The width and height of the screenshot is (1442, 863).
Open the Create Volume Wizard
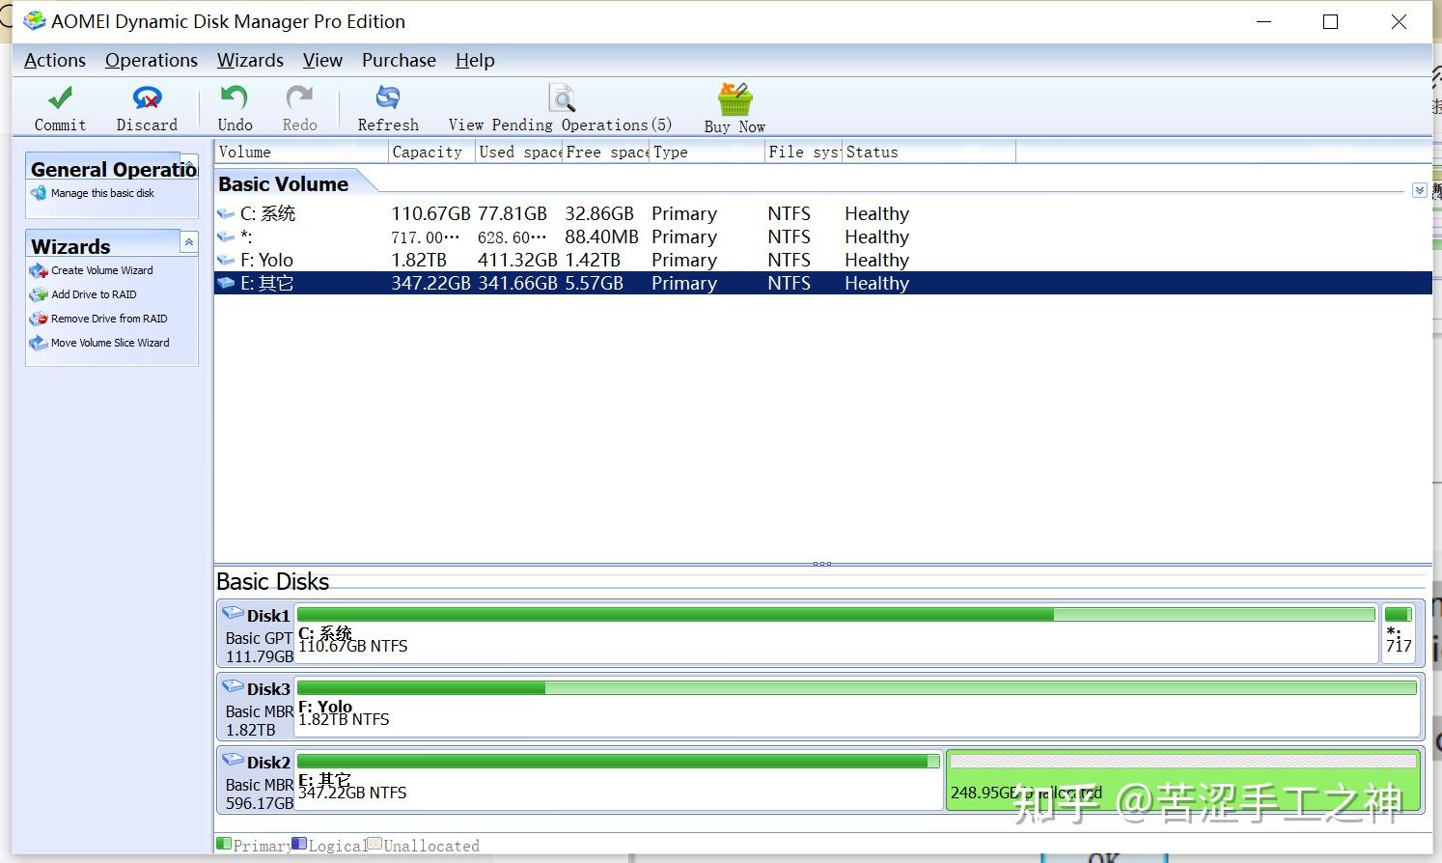(100, 270)
